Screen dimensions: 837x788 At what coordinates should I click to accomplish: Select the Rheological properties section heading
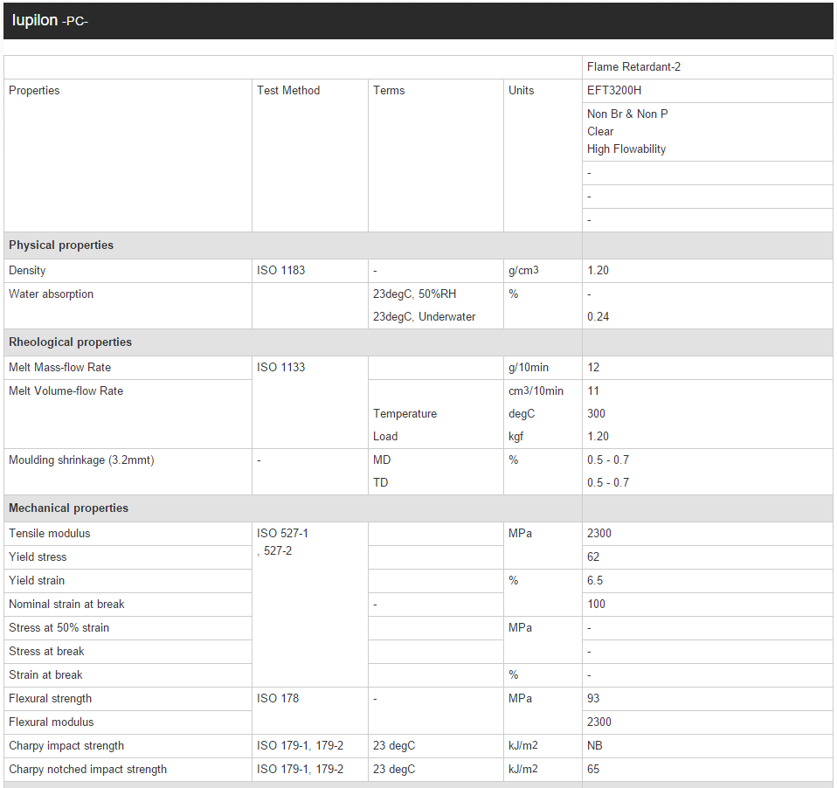point(70,342)
